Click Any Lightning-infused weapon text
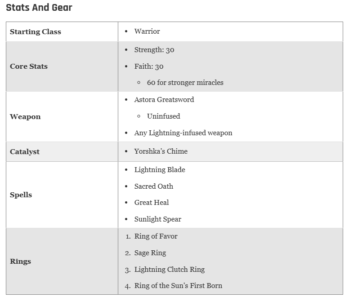The image size is (349, 297). tap(183, 133)
